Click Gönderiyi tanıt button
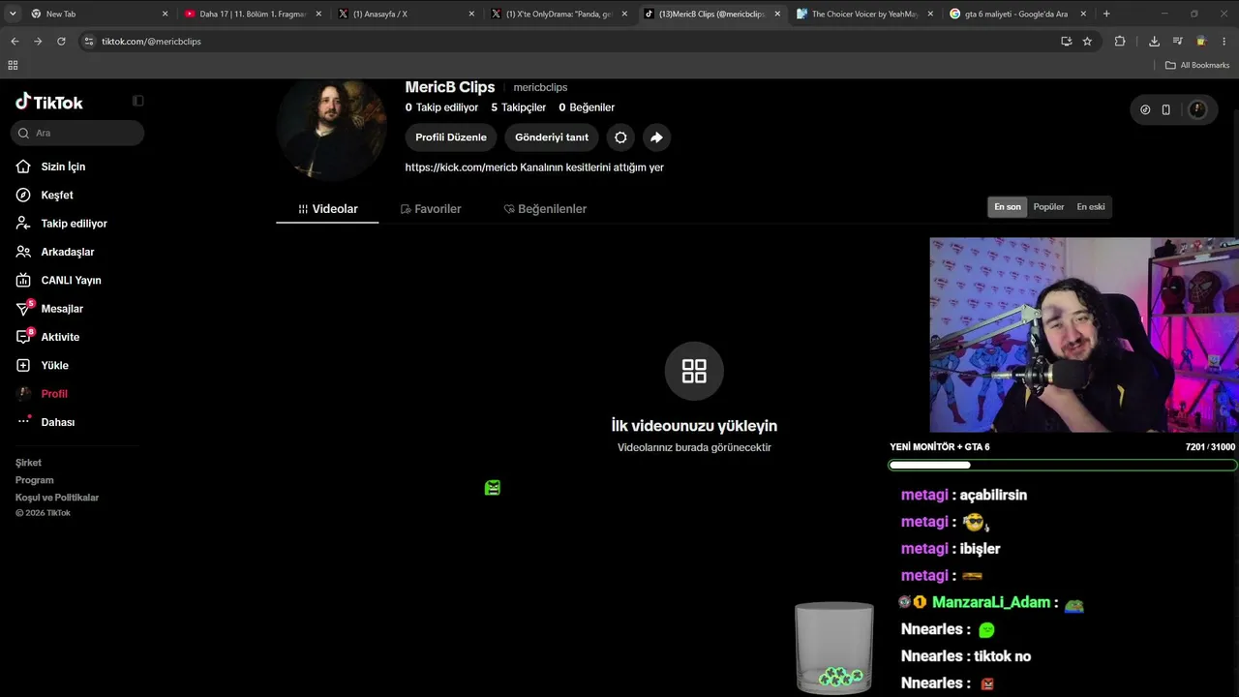Screen dimensions: 1239x697 pos(552,137)
